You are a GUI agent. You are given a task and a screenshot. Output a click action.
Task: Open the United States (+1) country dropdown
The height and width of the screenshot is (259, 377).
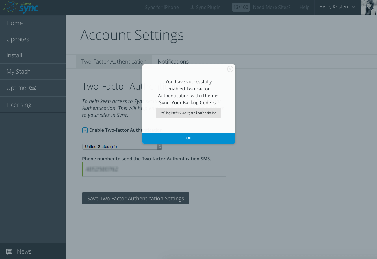[122, 147]
